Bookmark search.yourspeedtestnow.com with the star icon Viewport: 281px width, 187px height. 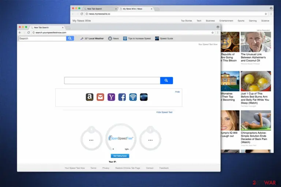213,33
